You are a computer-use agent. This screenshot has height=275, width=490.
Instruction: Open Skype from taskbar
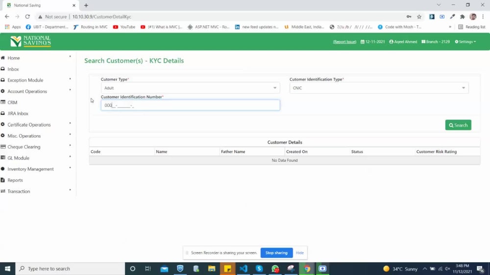[259, 269]
